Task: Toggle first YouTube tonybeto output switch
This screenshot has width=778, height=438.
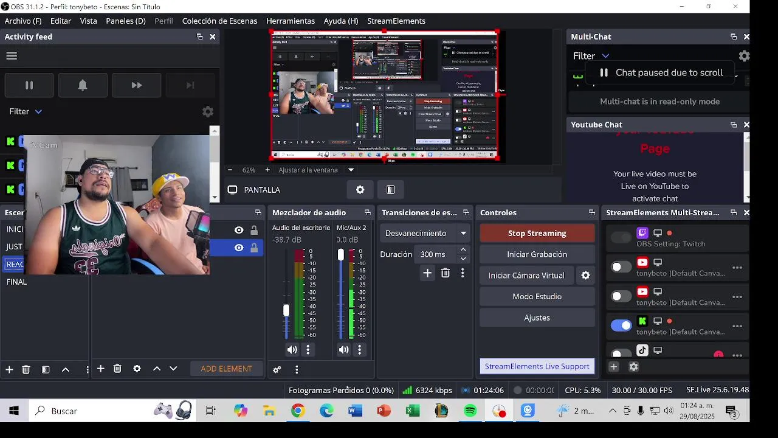Action: point(621,267)
